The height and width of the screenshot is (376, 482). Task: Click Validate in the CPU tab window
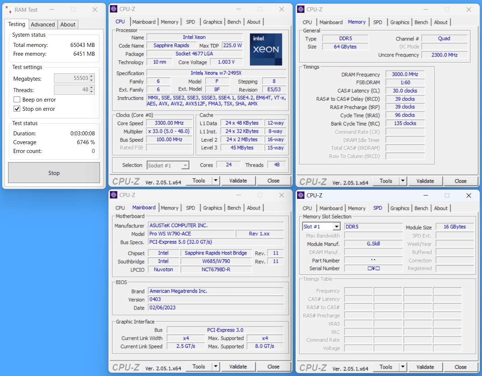(238, 180)
